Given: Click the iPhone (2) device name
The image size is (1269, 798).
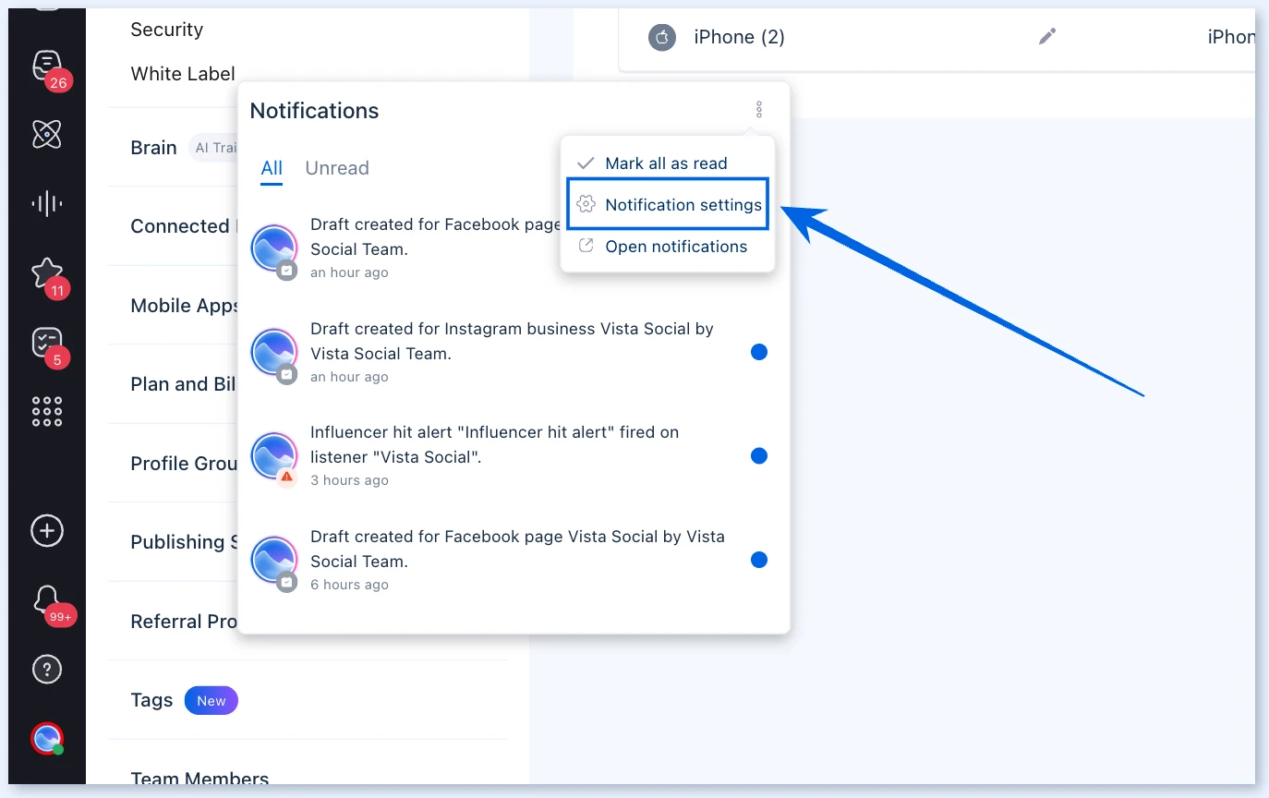Looking at the screenshot, I should [x=739, y=37].
